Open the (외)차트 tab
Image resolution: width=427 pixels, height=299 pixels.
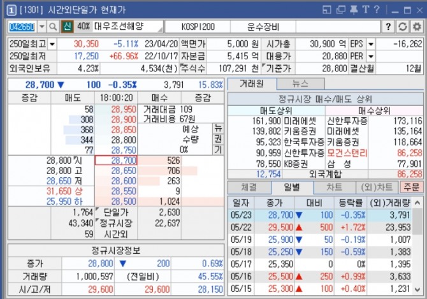coord(377,187)
